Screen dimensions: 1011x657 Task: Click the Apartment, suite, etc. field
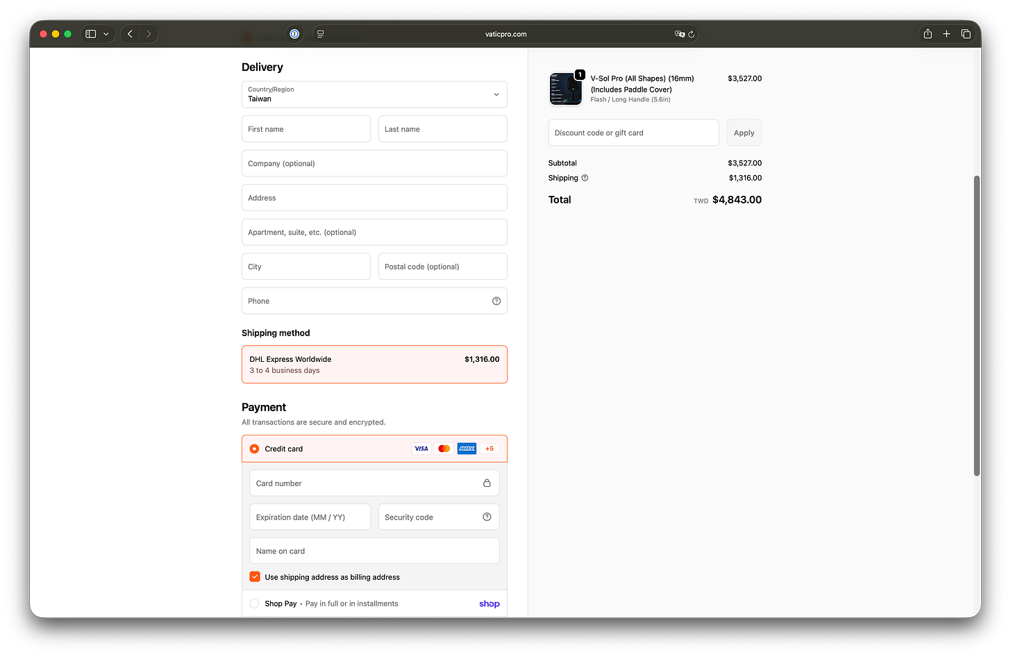point(374,232)
